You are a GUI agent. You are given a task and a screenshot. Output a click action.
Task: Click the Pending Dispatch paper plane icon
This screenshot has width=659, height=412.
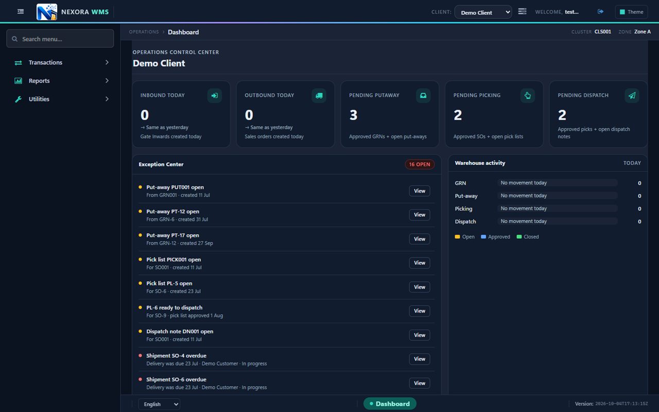coord(632,95)
